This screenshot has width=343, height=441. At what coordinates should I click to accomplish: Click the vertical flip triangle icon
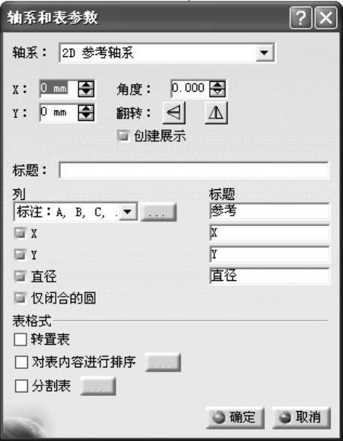click(216, 113)
